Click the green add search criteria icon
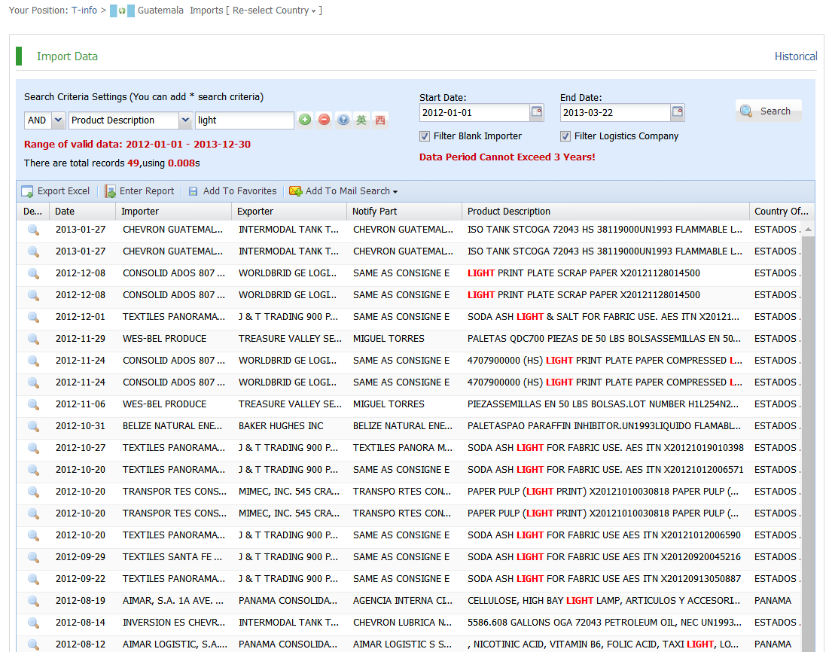 (x=304, y=120)
